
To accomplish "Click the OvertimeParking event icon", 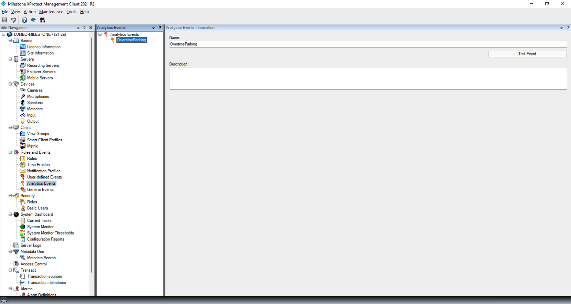I will pyautogui.click(x=112, y=40).
